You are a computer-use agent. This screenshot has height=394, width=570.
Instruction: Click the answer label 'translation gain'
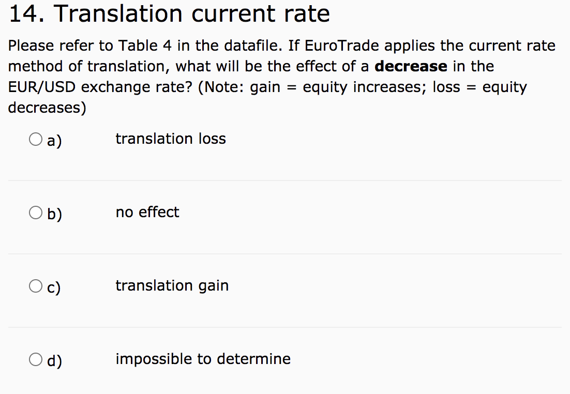click(x=172, y=285)
